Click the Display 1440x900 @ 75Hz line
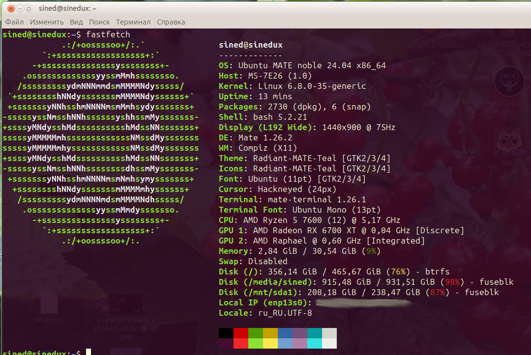The height and width of the screenshot is (355, 531). pyautogui.click(x=307, y=128)
